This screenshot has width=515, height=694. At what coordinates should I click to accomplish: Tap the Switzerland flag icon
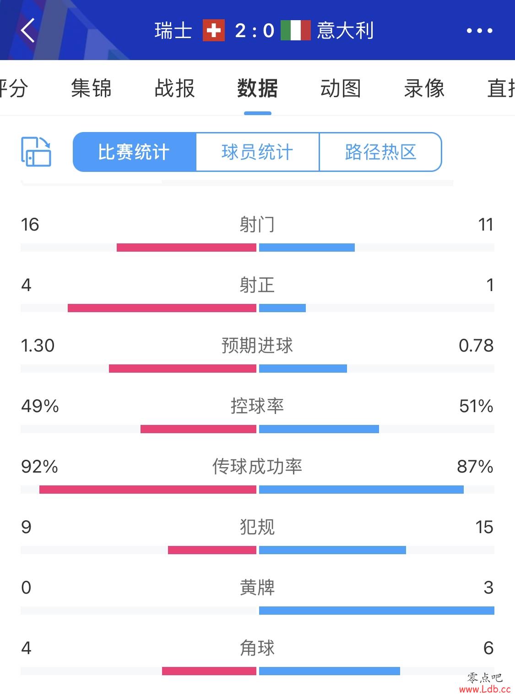click(213, 31)
